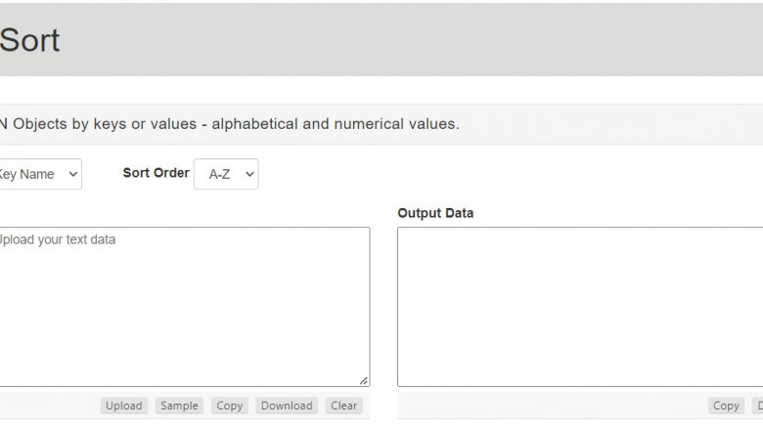Open the Key Name dropdown
The width and height of the screenshot is (763, 430).
(39, 174)
